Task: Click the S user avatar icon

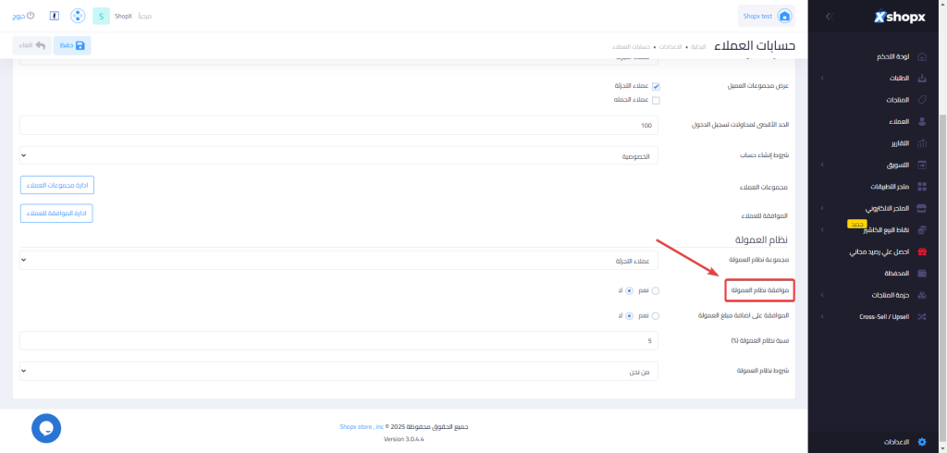Action: tap(101, 17)
